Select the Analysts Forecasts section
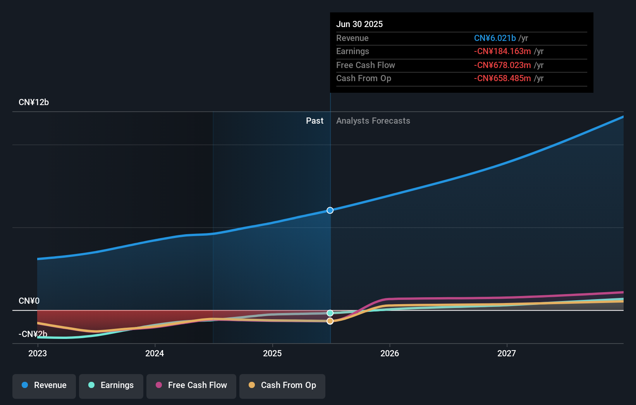Screen dimensions: 636x405 point(373,121)
